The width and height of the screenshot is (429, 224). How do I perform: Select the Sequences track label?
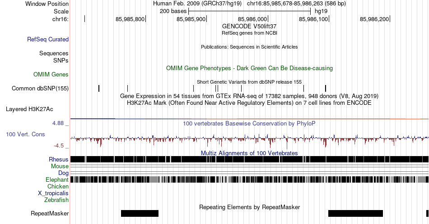click(x=54, y=53)
